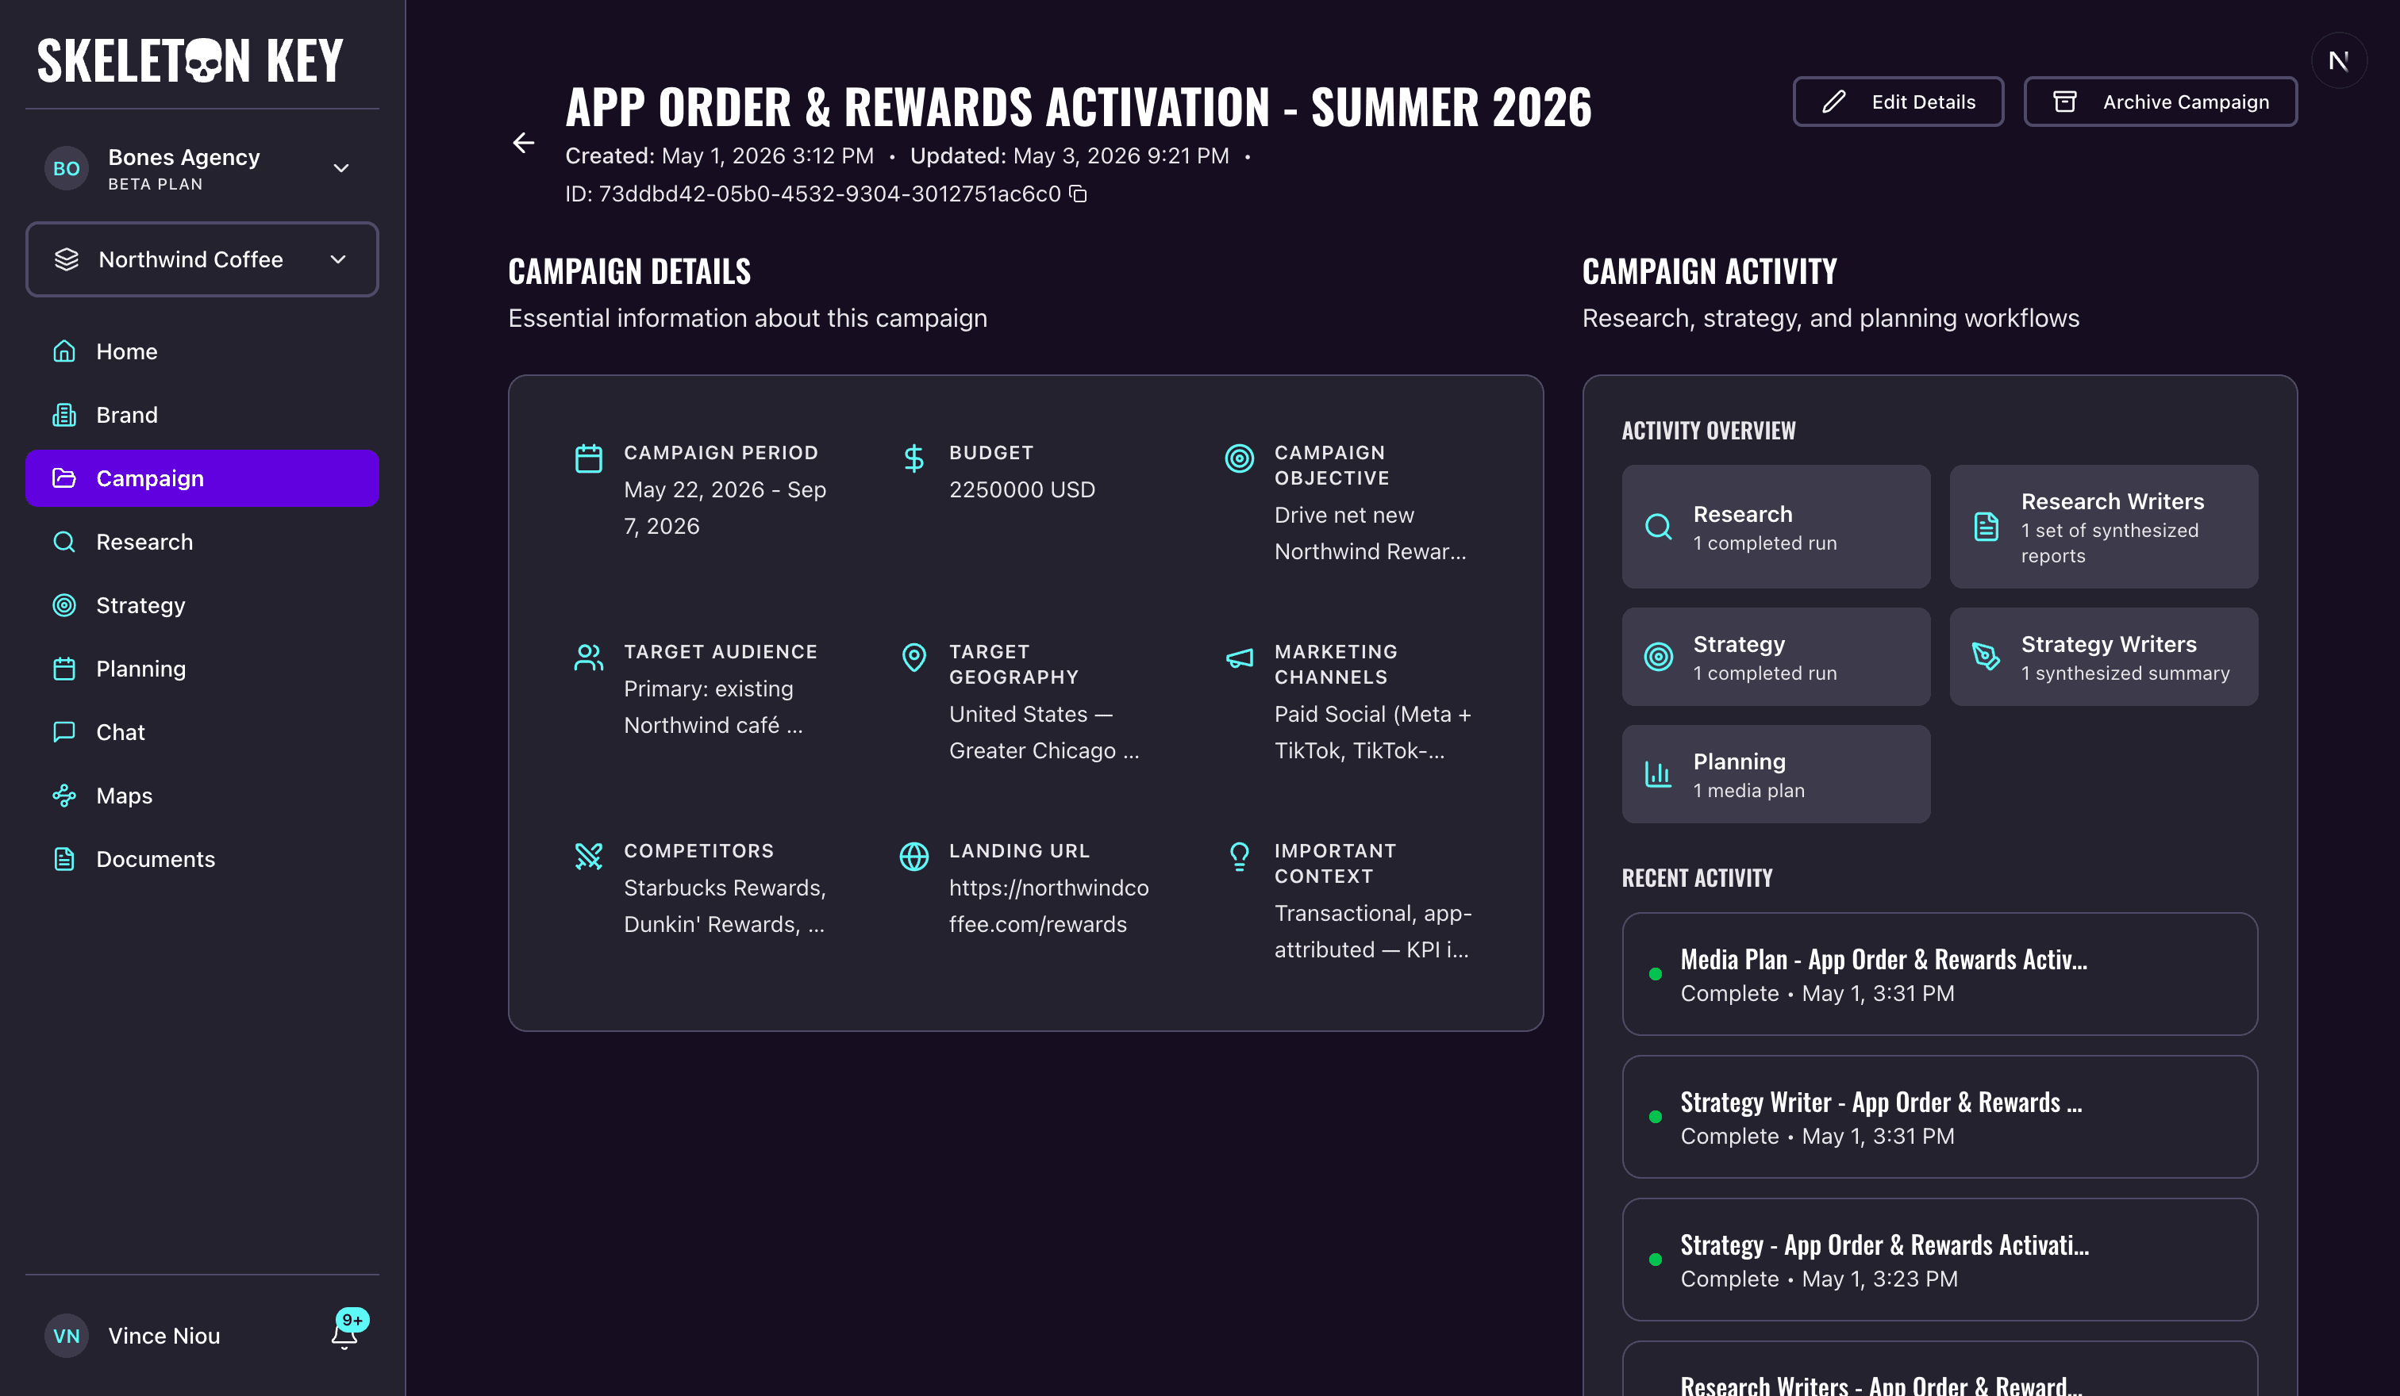Click the Updated May 3, 2026 timestamp
Image resolution: width=2400 pixels, height=1396 pixels.
point(1068,156)
